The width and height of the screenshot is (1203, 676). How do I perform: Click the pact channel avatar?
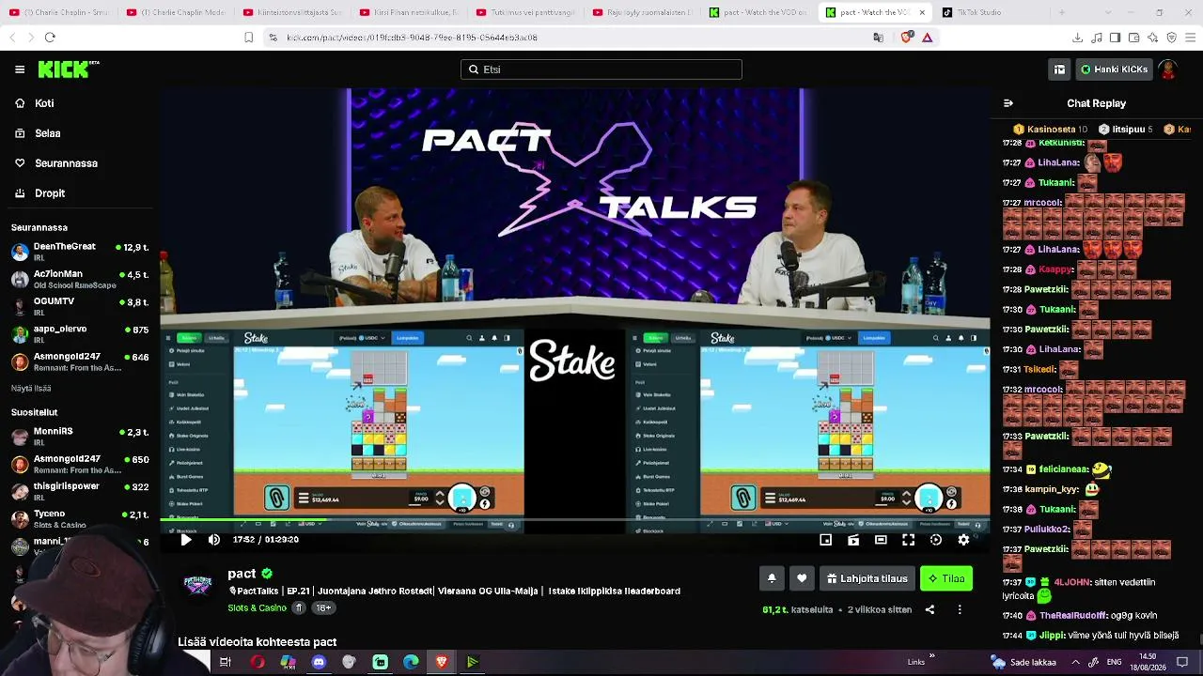198,583
